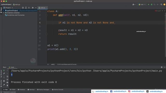Click the script path link in console
This screenshot has width=166, height=93.
[127, 71]
